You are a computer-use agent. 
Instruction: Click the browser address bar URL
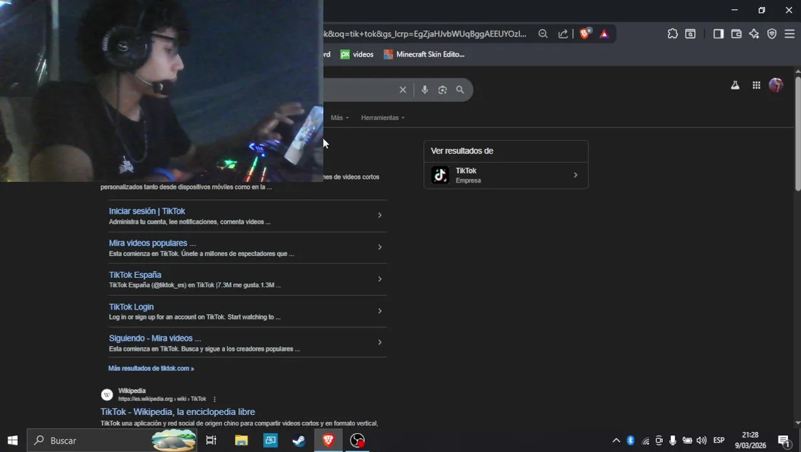pos(425,34)
